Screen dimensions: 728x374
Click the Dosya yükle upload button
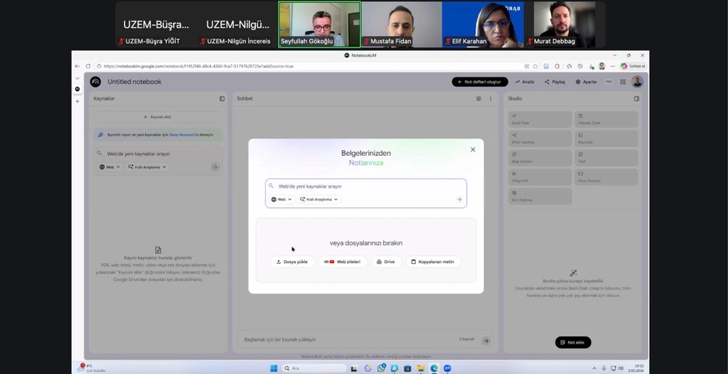tap(292, 262)
